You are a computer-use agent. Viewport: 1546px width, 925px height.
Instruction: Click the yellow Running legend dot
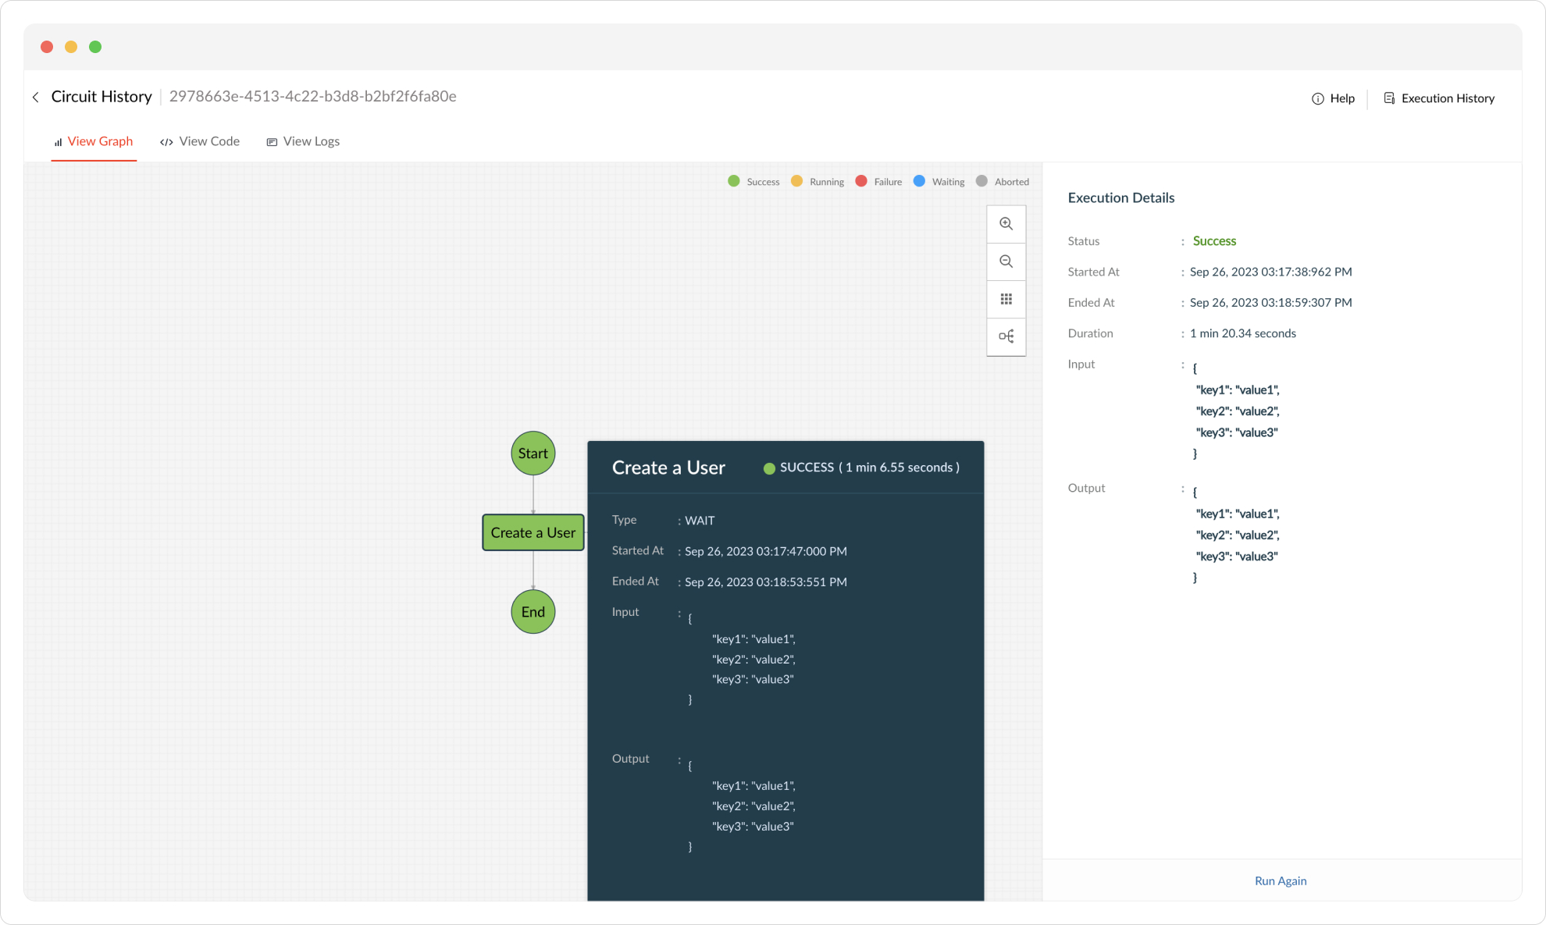point(796,181)
